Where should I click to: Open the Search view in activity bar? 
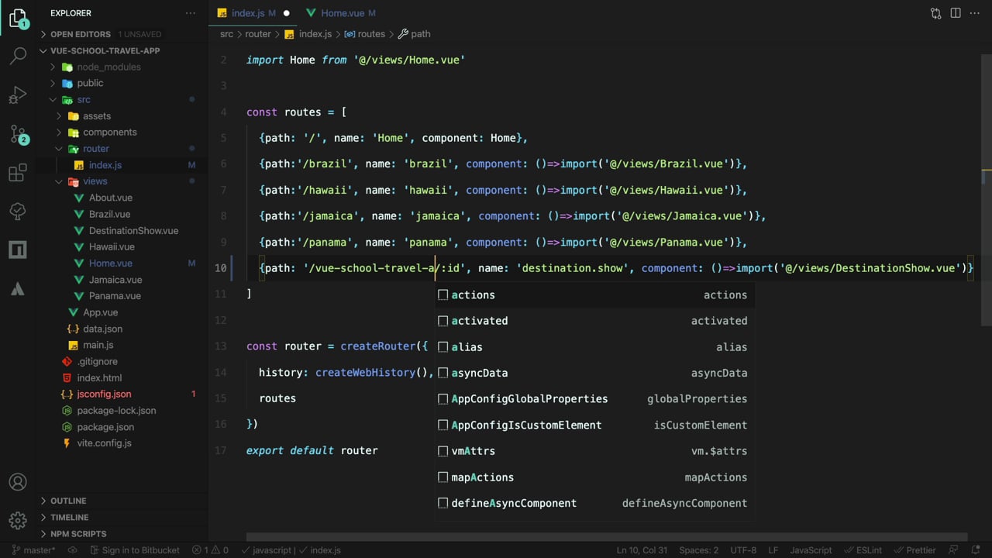click(x=17, y=56)
